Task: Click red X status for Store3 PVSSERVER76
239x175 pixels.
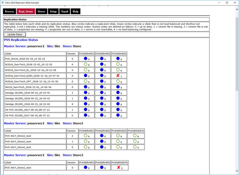Action: point(119,167)
